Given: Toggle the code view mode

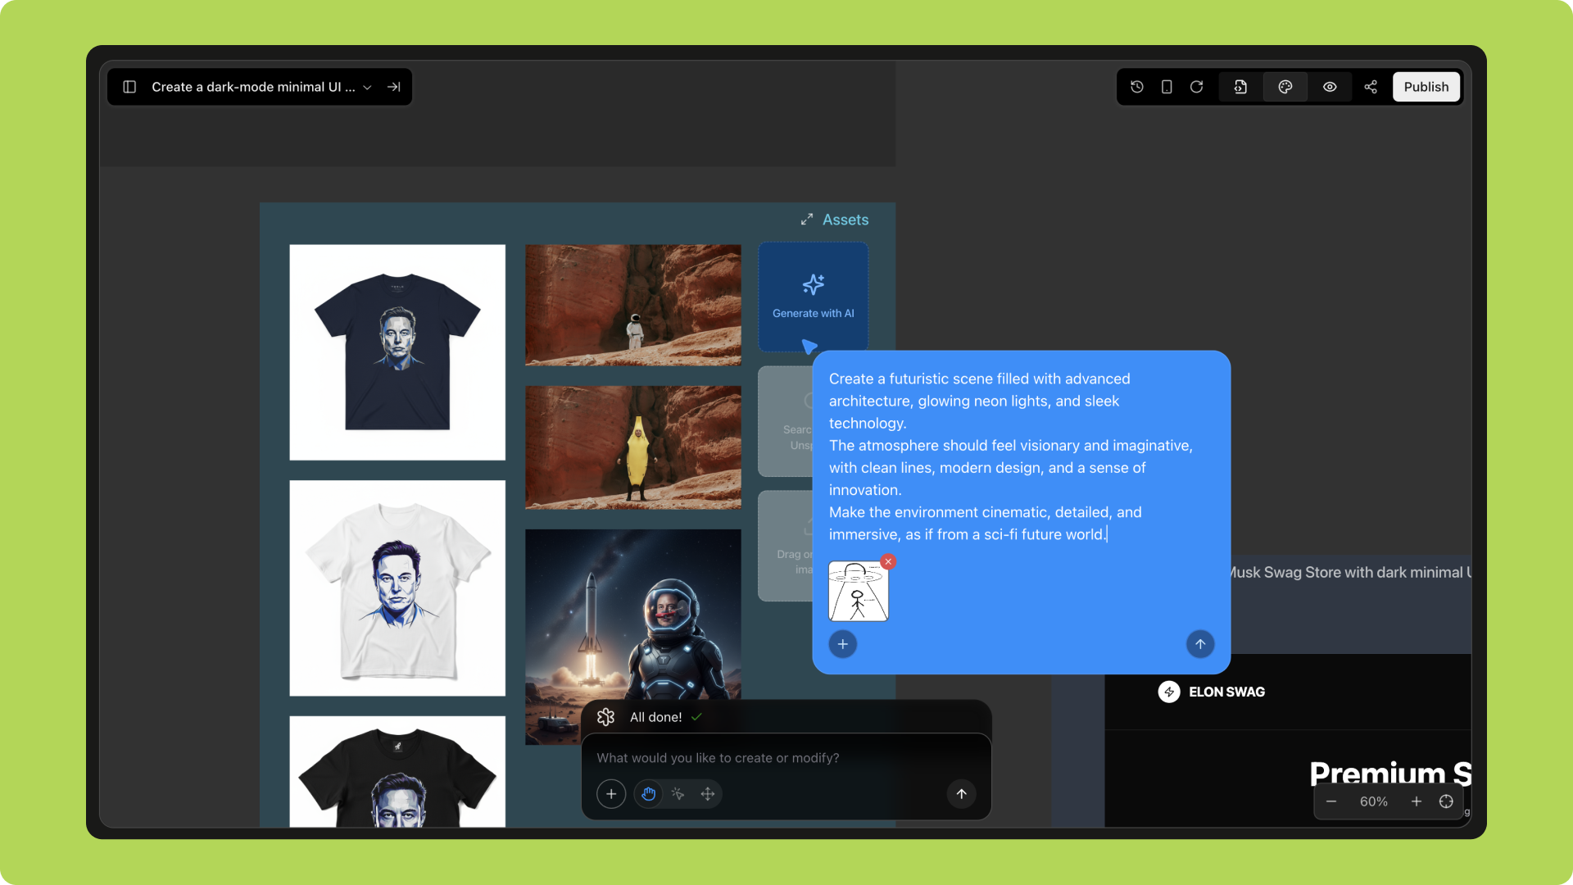Looking at the screenshot, I should pos(1240,87).
